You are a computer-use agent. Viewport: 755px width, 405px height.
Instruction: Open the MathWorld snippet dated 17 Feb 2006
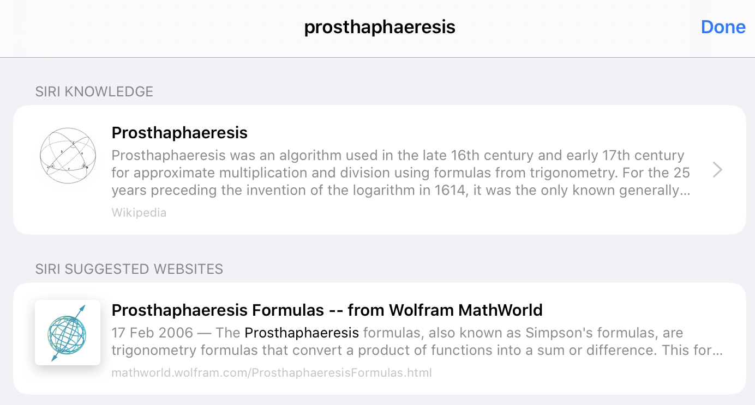[417, 341]
